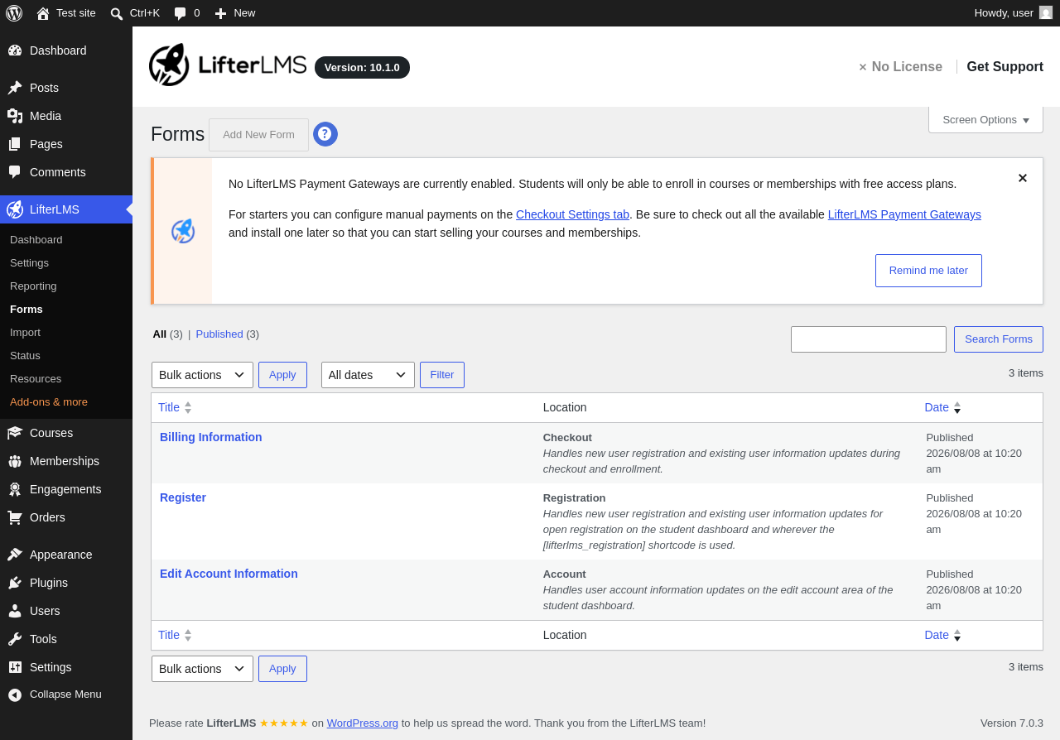Dismiss the payment gateways notice
This screenshot has height=740, width=1060.
(1023, 178)
